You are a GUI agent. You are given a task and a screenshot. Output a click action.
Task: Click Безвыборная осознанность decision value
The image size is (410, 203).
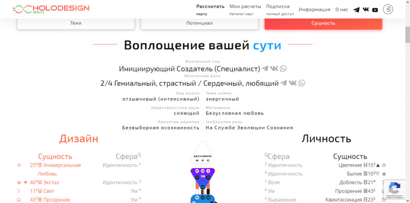[x=161, y=128]
